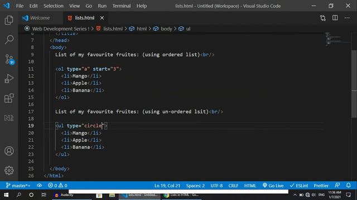
Task: Open errors and warnings count in status bar
Action: click(57, 186)
